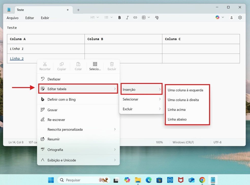This screenshot has height=185, width=250.
Task: Open the Editar menu
Action: pos(30,18)
